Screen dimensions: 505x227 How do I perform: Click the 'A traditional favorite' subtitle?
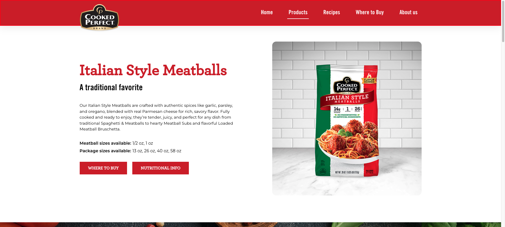point(111,87)
